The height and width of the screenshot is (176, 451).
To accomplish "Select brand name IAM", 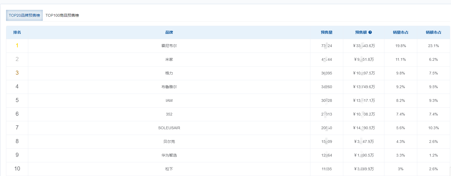I will [x=169, y=100].
